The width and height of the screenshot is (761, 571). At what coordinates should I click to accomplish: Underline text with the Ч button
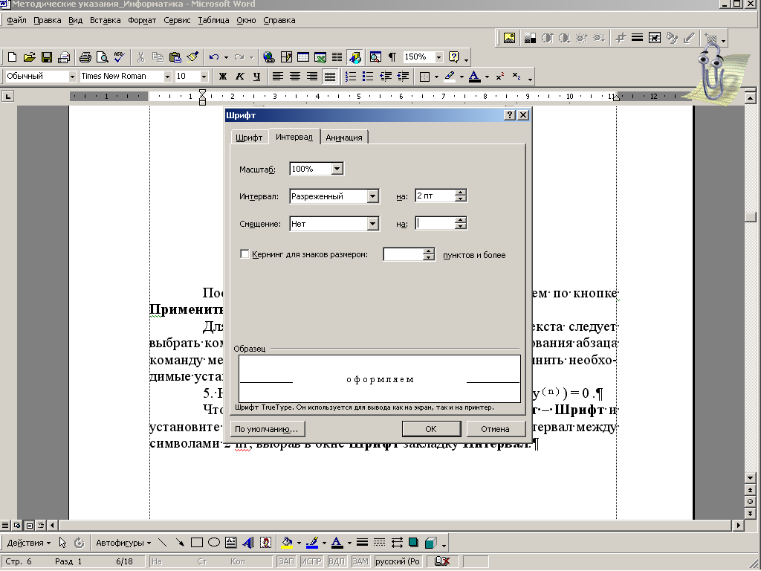pyautogui.click(x=256, y=77)
